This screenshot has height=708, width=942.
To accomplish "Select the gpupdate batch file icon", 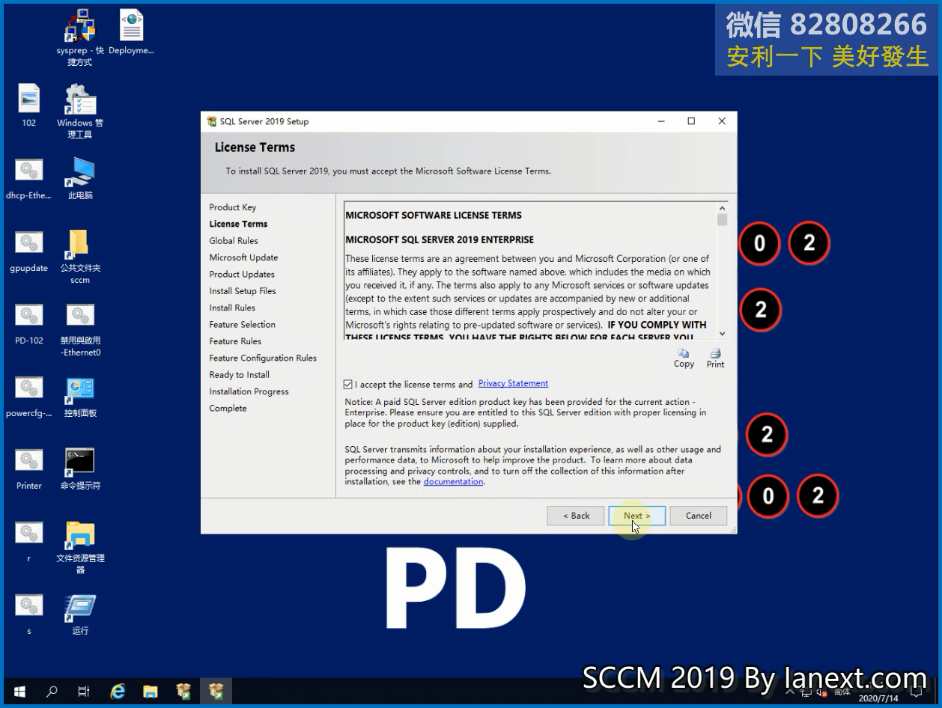I will tap(29, 251).
